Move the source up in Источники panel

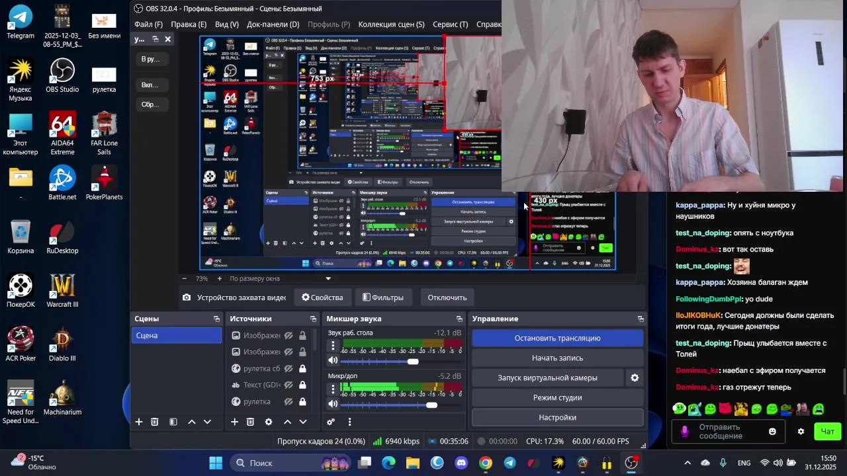click(287, 422)
